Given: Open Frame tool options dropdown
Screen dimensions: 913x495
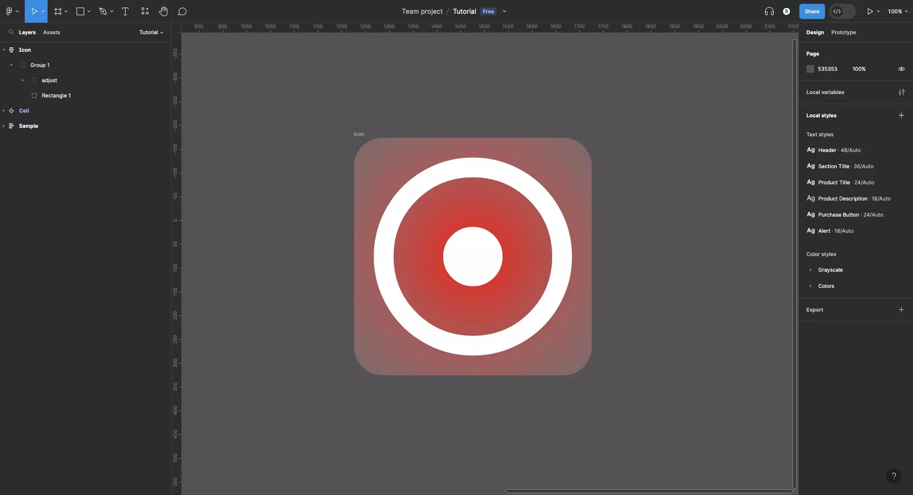Looking at the screenshot, I should (66, 11).
